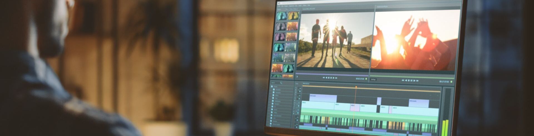Screen dimensions: 534x136
Task: Select the purple thumbnail in second row, left column
Action: coord(281,26)
